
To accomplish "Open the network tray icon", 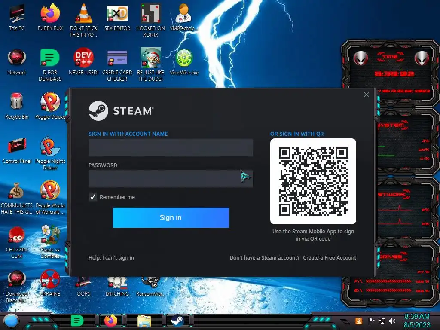I will (x=382, y=321).
